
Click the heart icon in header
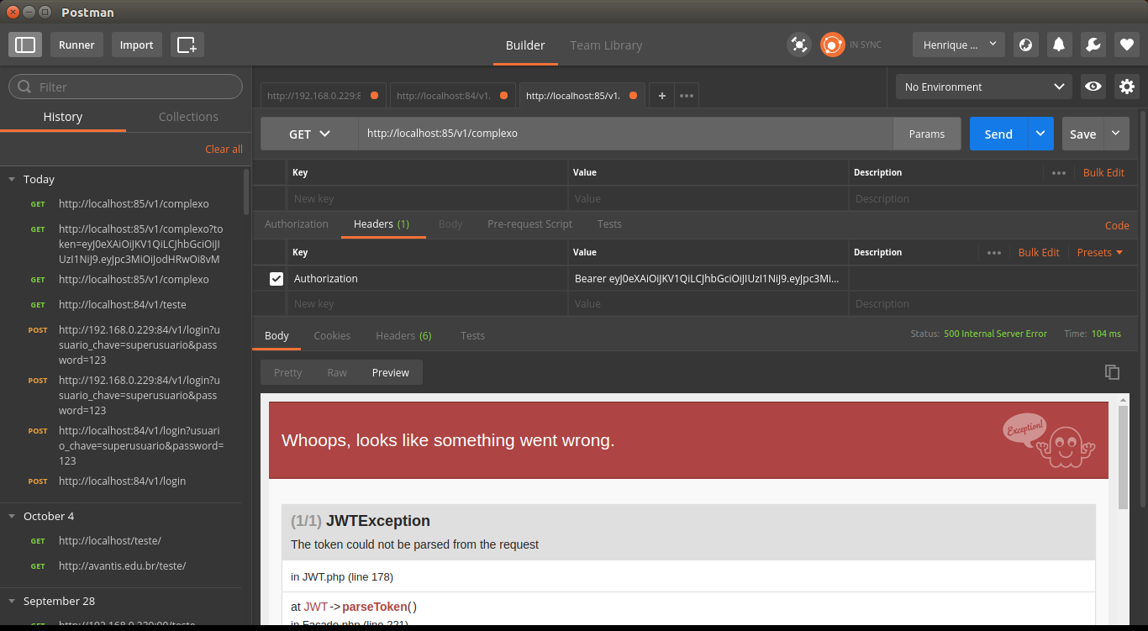point(1126,45)
